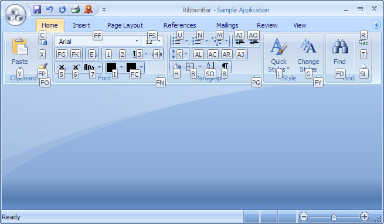Viewport: 384px width, 224px height.
Task: Click the Undo arrow icon
Action: (x=50, y=9)
